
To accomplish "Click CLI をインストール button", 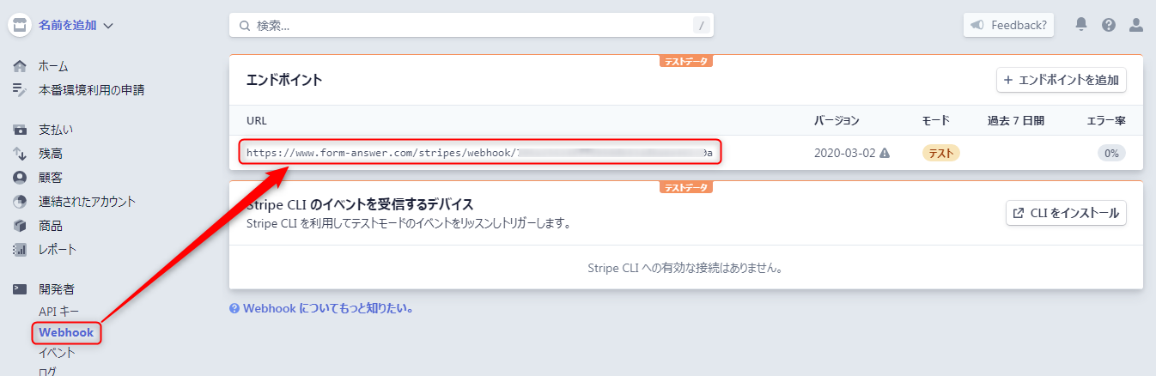I will coord(1066,213).
